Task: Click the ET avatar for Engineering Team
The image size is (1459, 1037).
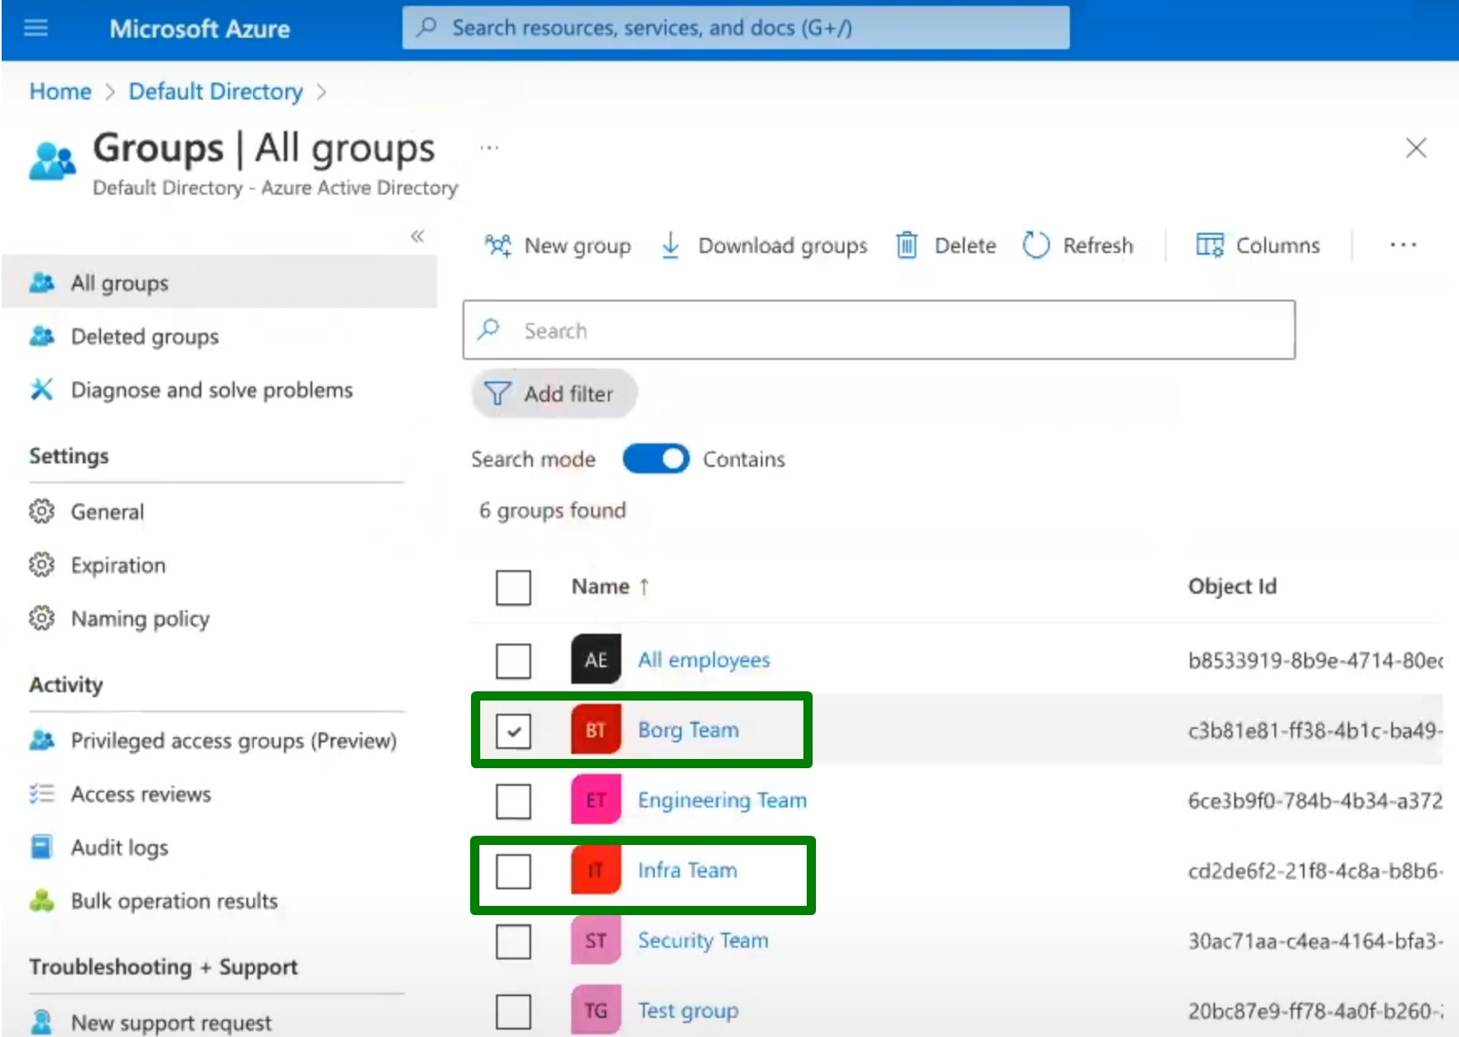Action: click(595, 801)
